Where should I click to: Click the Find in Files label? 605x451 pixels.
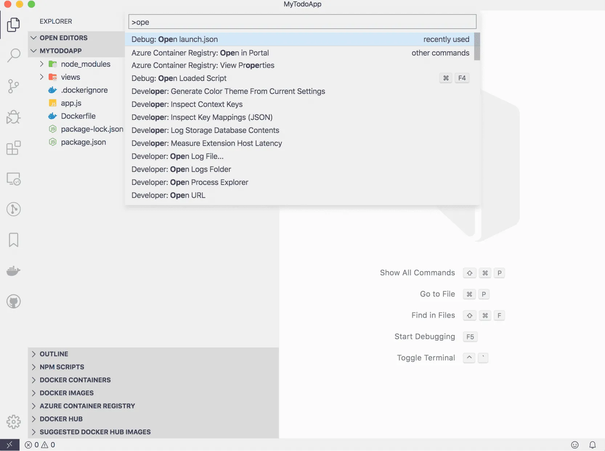(433, 315)
